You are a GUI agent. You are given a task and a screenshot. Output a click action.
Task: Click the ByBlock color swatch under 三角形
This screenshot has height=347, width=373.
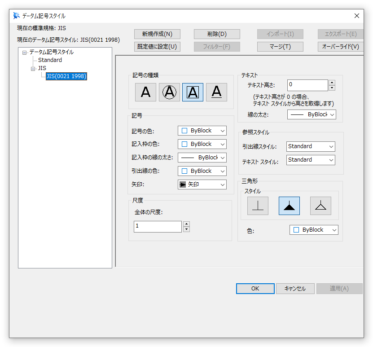pos(313,229)
